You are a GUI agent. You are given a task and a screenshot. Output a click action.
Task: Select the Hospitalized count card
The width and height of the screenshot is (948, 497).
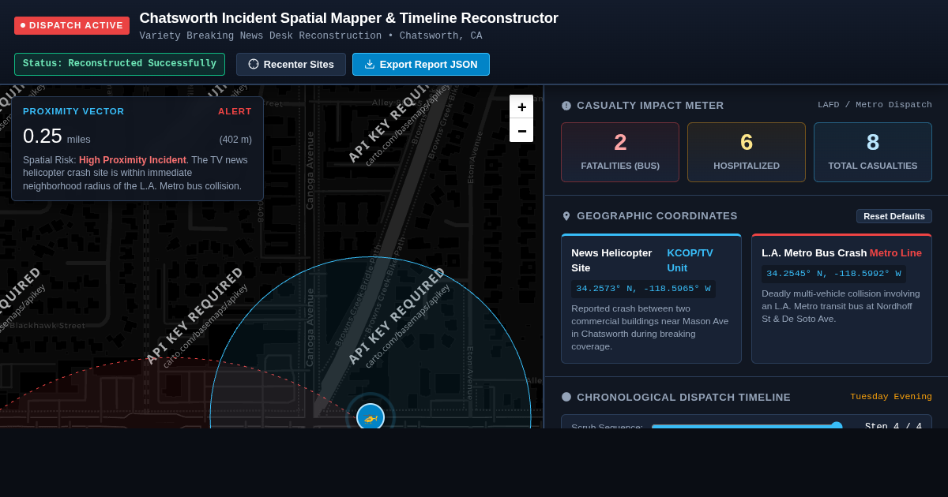747,152
